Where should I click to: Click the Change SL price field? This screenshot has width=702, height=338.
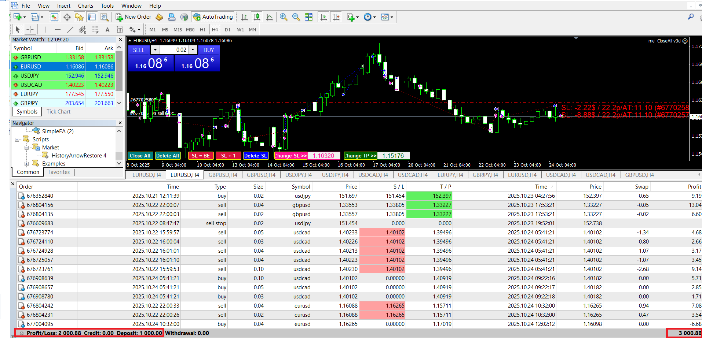pyautogui.click(x=323, y=156)
